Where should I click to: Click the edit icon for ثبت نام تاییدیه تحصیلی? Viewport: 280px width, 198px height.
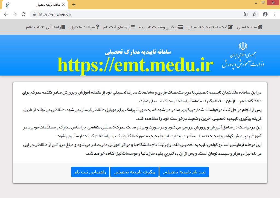click(x=230, y=27)
